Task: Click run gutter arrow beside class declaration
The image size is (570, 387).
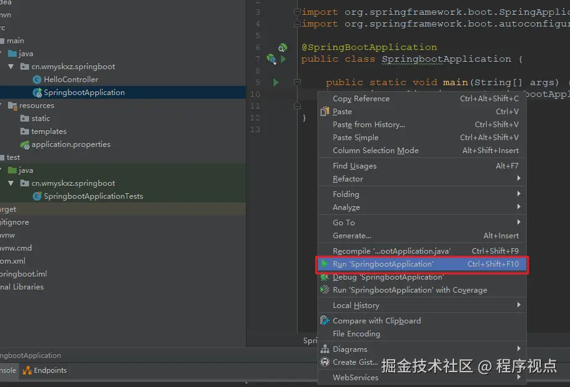Action: pos(283,59)
